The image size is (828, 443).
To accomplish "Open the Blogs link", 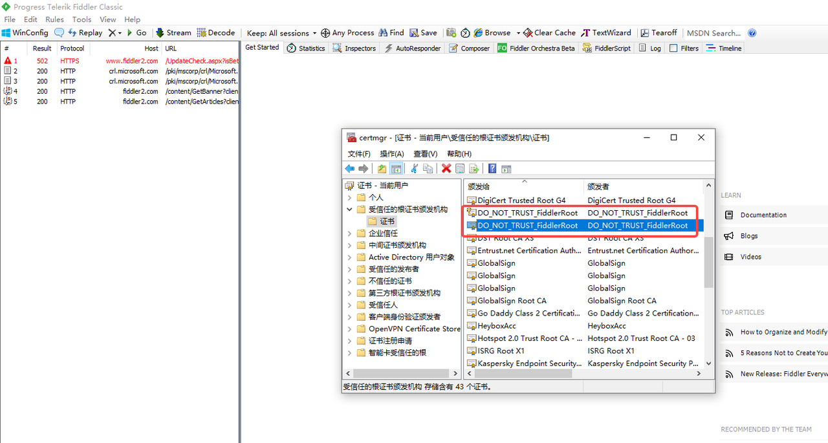I will click(x=749, y=236).
